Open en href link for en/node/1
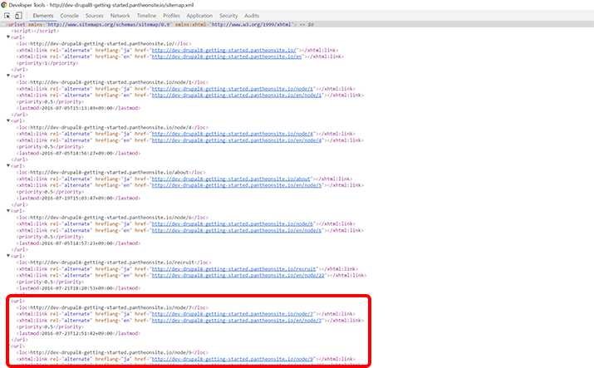The width and height of the screenshot is (594, 368). (237, 95)
